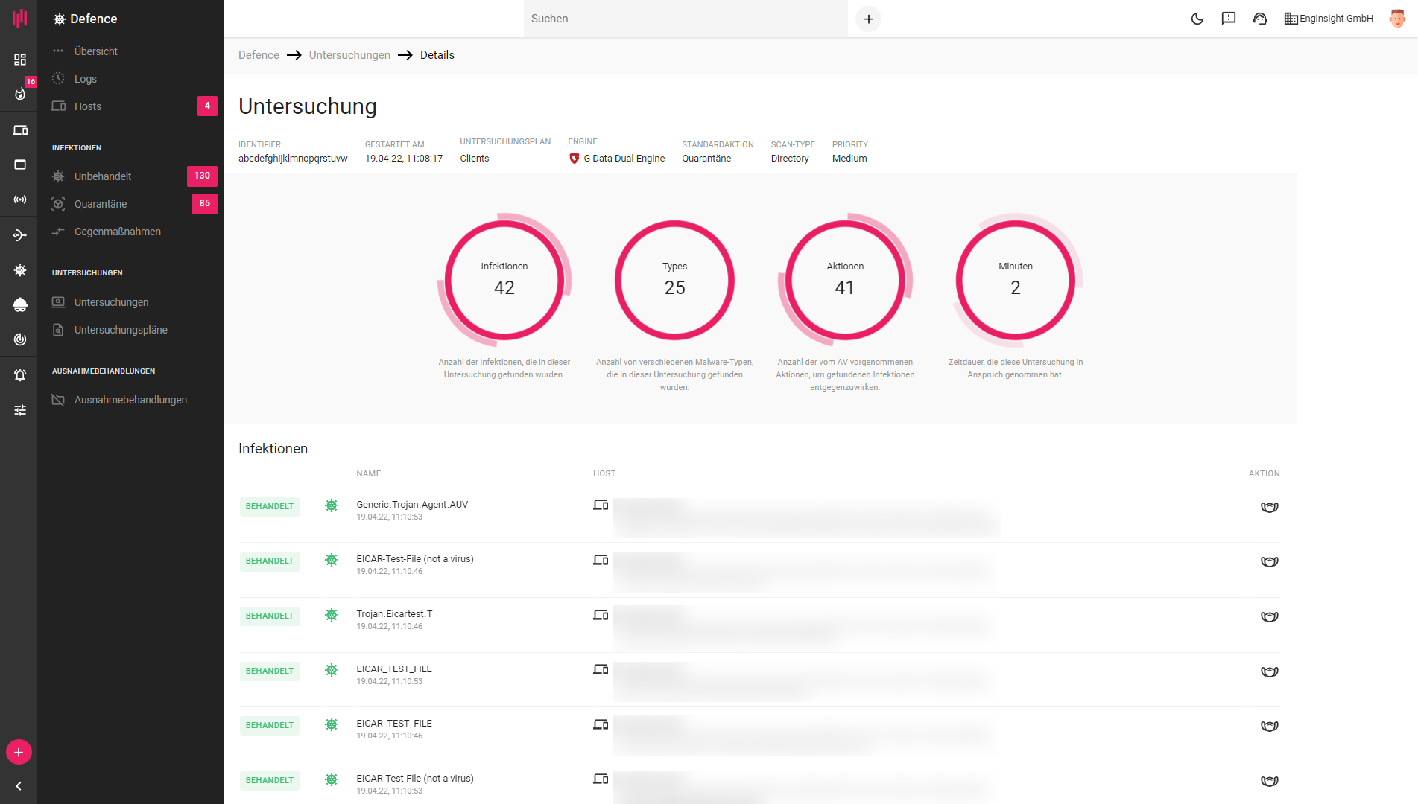Collapse the sidebar with the chevron
Screen dimensions: 1418x804
(x=19, y=786)
